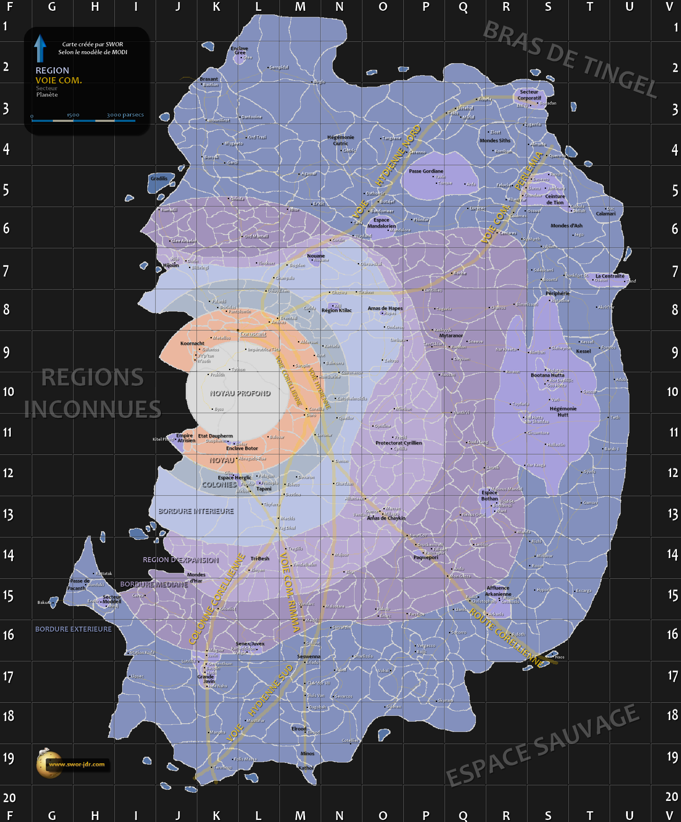681x822 pixels.
Task: Click the 'PERLEMIA' route label
Action: click(529, 171)
